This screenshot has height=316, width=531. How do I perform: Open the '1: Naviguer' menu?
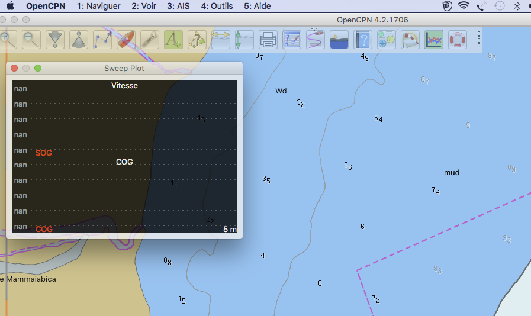[x=98, y=6]
